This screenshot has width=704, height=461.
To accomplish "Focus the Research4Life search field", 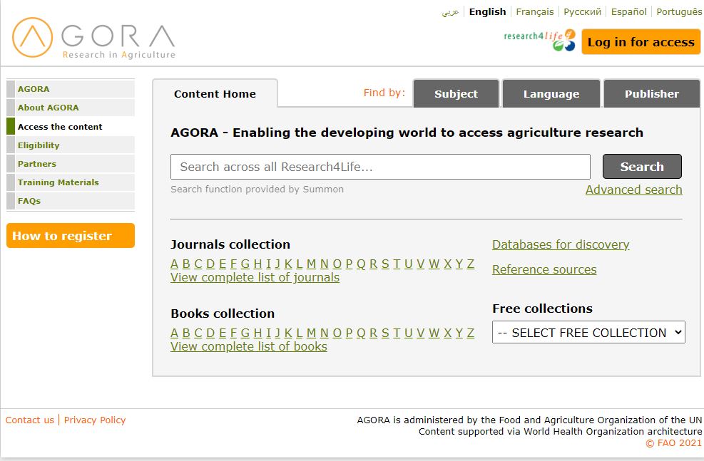I will [380, 167].
